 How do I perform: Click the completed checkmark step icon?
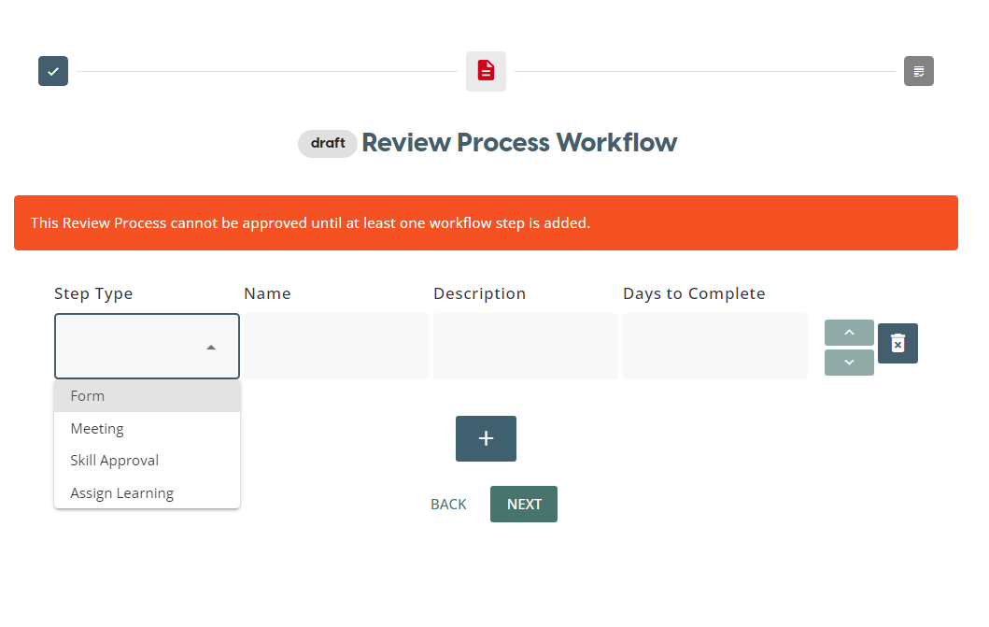(x=53, y=71)
